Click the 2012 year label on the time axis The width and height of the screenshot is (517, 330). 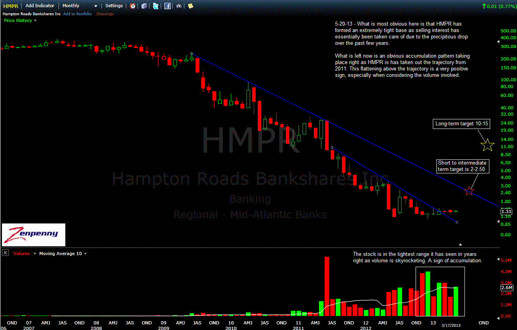pos(365,328)
